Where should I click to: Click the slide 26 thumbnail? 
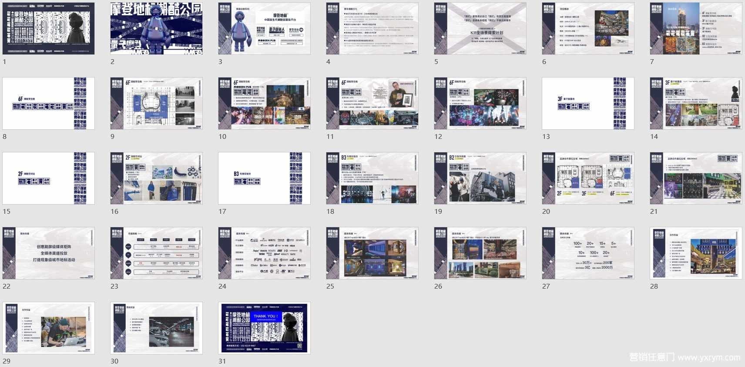coord(480,253)
